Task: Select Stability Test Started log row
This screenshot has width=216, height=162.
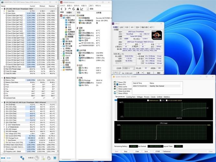Action: pyautogui.click(x=157, y=86)
